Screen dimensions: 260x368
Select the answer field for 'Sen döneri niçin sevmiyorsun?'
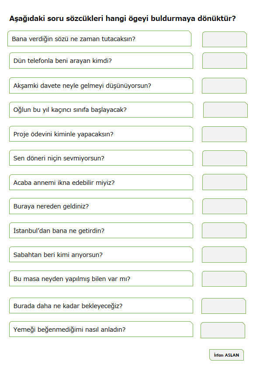click(x=225, y=158)
